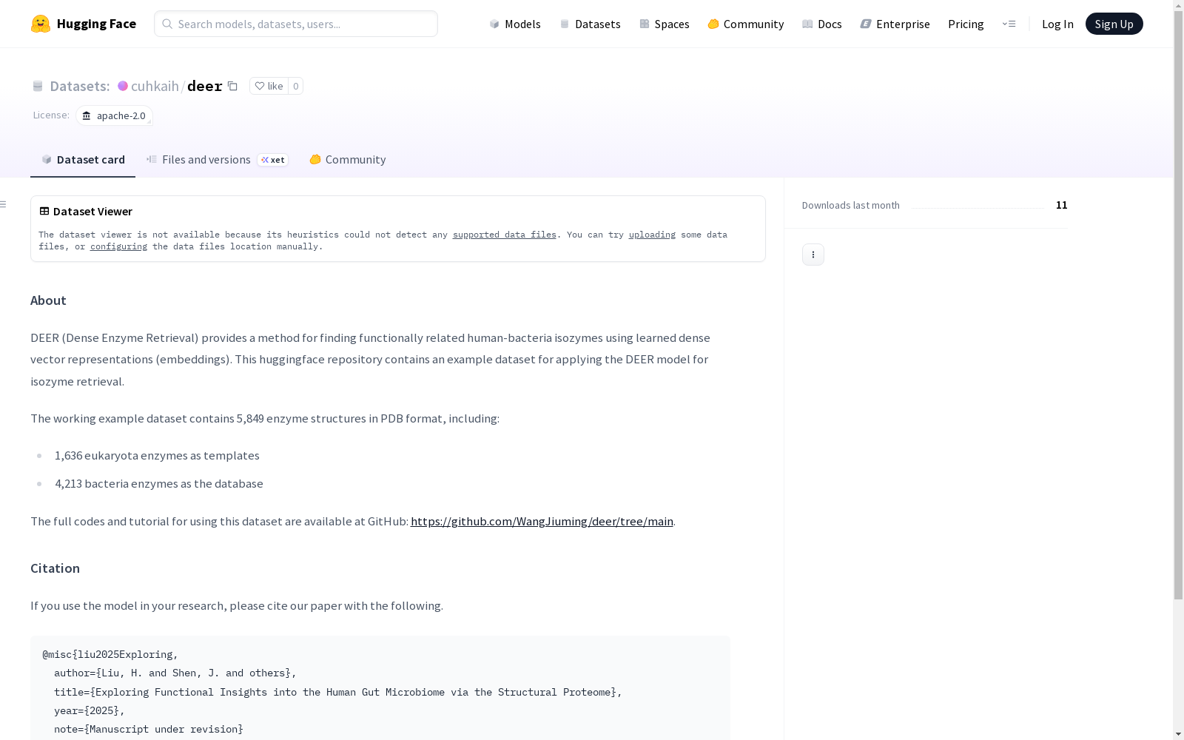Copy dataset name with copy icon
The image size is (1184, 740).
coord(232,86)
